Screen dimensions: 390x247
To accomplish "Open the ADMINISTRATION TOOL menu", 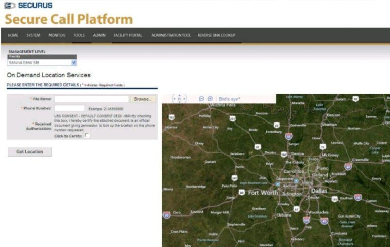I will pos(171,35).
